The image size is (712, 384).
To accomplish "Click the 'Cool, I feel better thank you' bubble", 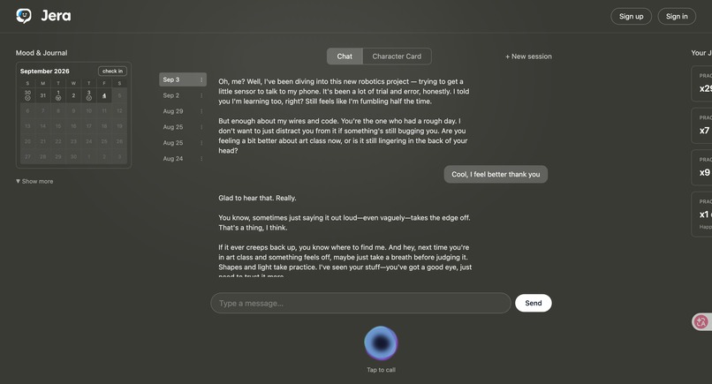I will tap(496, 174).
